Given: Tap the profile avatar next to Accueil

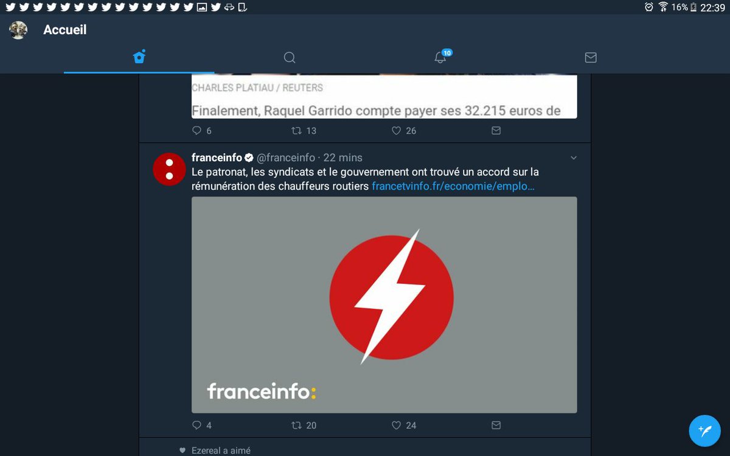Looking at the screenshot, I should coord(18,30).
